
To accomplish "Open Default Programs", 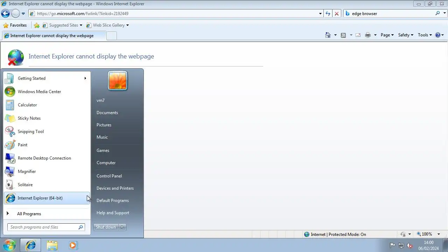I will (117, 201).
